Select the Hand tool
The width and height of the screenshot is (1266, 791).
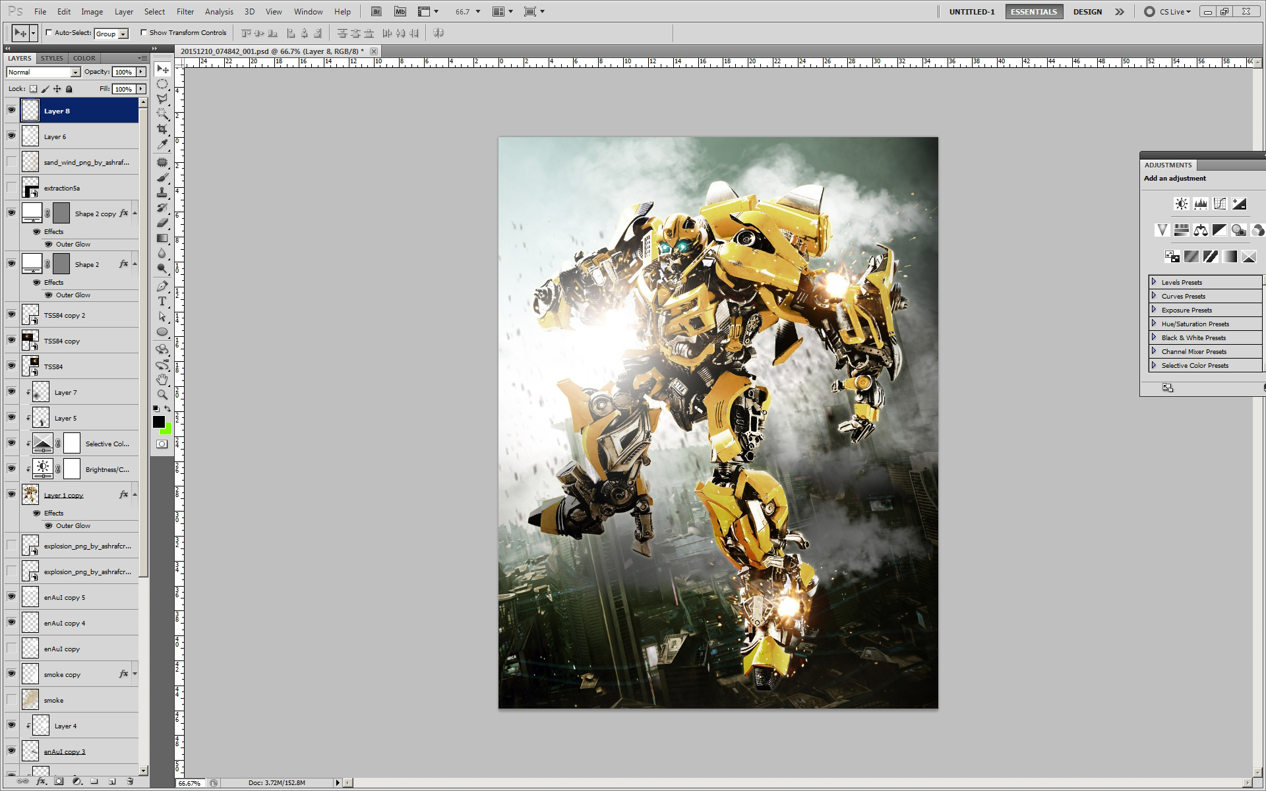162,380
